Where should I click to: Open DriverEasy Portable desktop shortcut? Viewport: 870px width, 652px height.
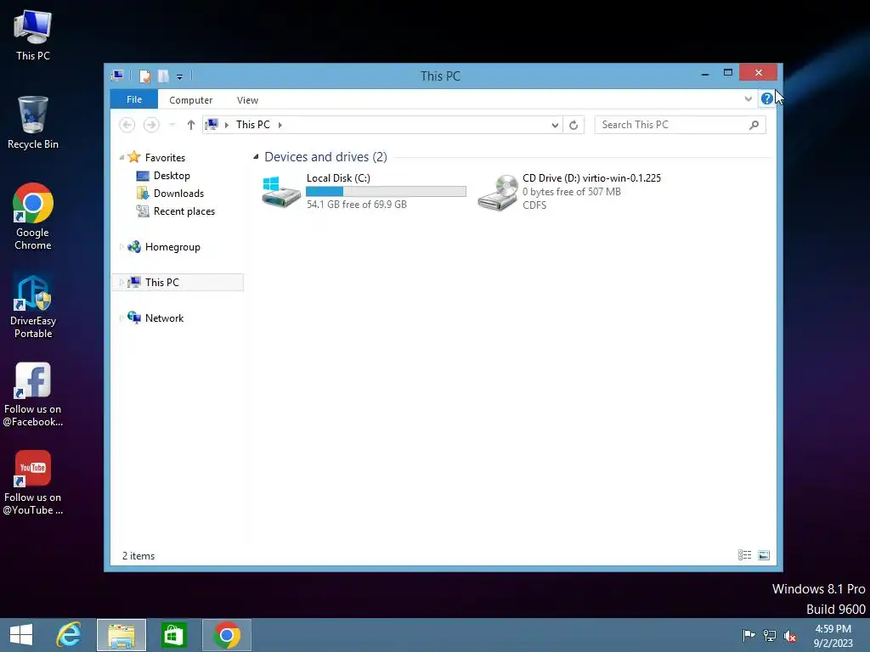tap(33, 306)
